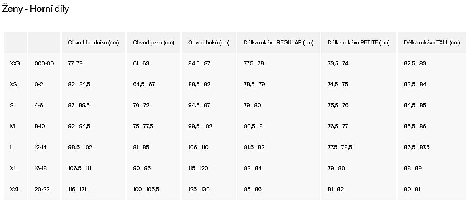Viewport: 474px width, 203px height.
Task: Select the XXS size row label
Action: tap(15, 64)
